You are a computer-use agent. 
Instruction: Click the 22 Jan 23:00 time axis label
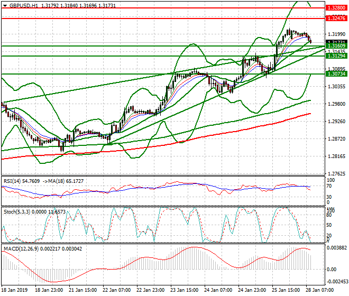click(151, 290)
